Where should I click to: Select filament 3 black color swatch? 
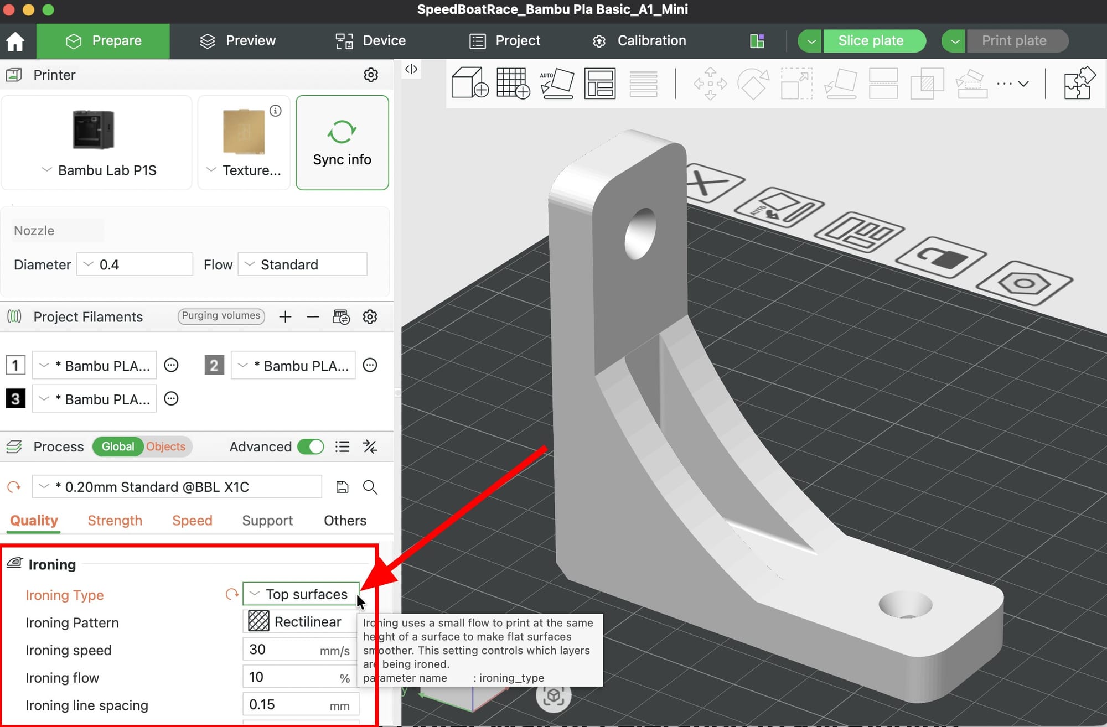click(15, 399)
